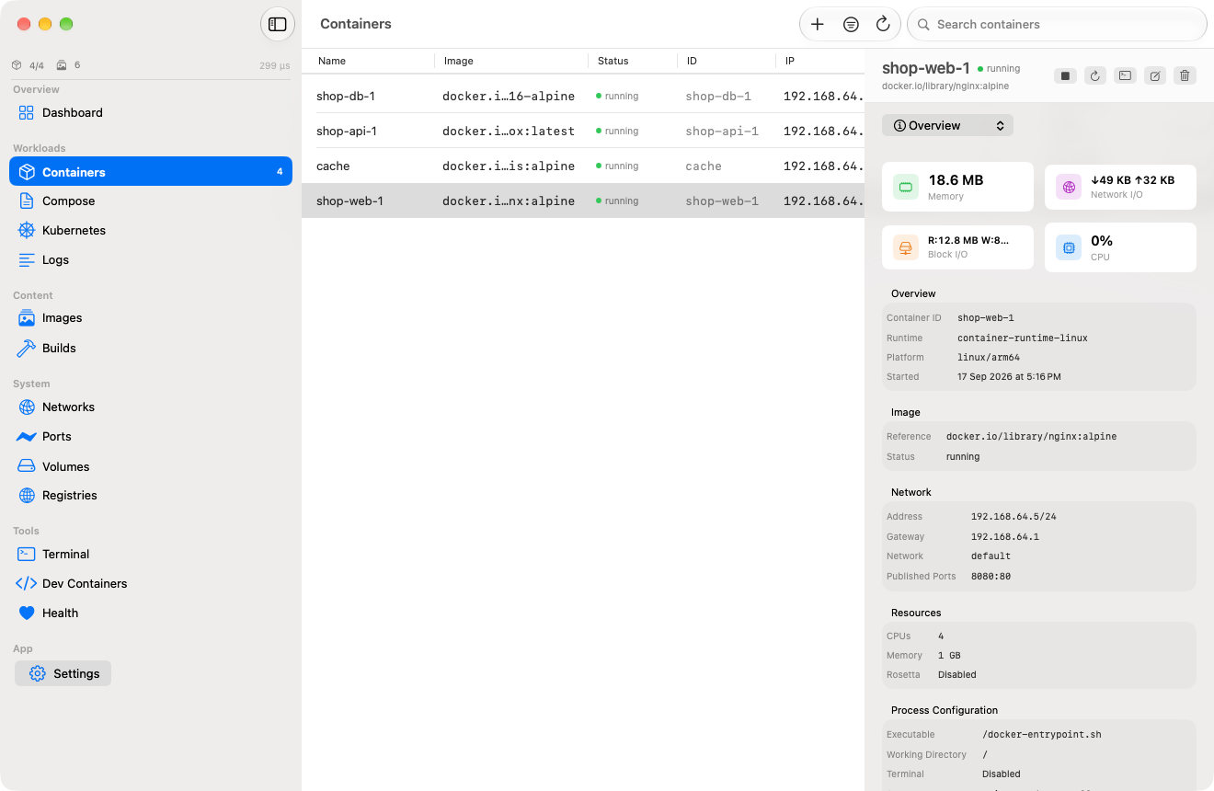The width and height of the screenshot is (1214, 791).
Task: Add a new container with plus icon
Action: [x=818, y=24]
